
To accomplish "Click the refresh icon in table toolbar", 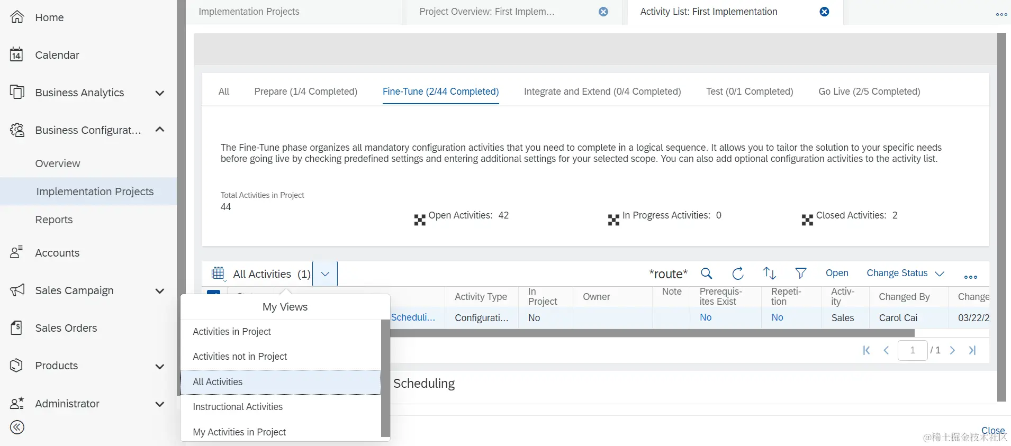I will coord(738,274).
